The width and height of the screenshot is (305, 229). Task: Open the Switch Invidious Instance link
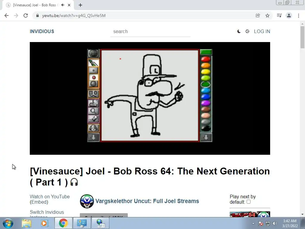pos(47,214)
